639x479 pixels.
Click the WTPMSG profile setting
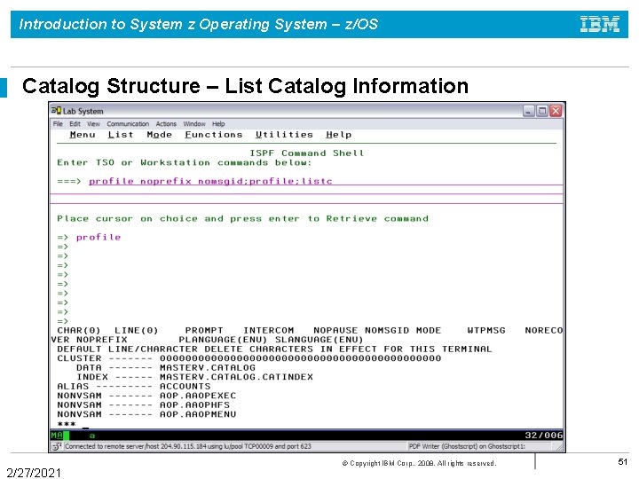click(x=486, y=330)
